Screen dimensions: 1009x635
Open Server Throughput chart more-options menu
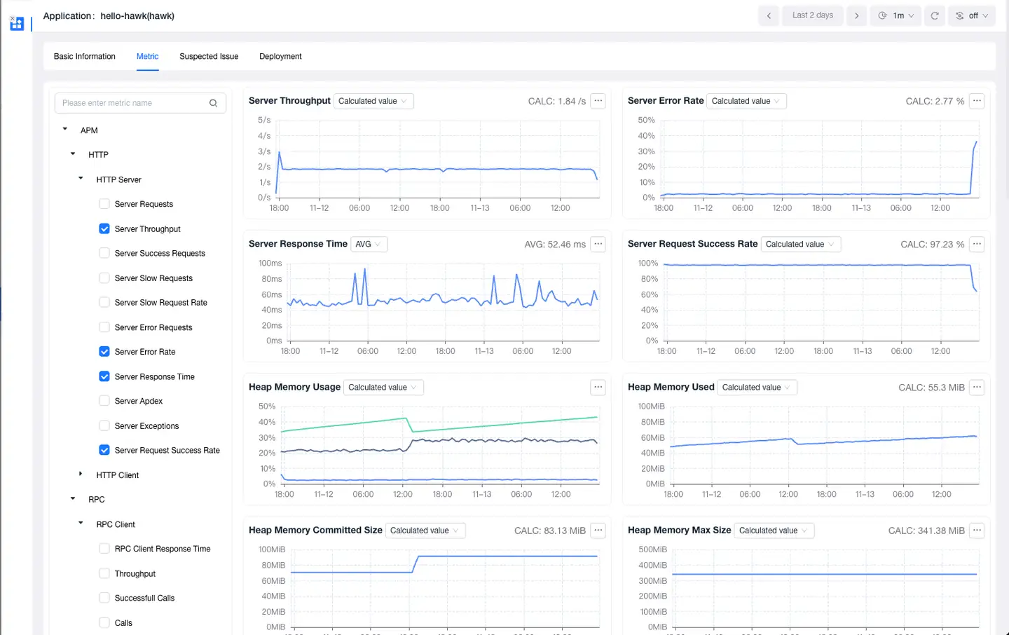pos(598,101)
